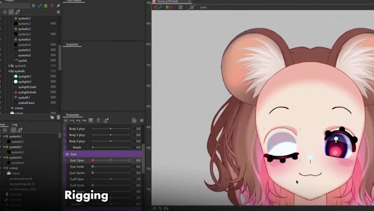374x211 pixels.
Task: Click the circled chevron icon in Parts panel
Action: coord(5,12)
